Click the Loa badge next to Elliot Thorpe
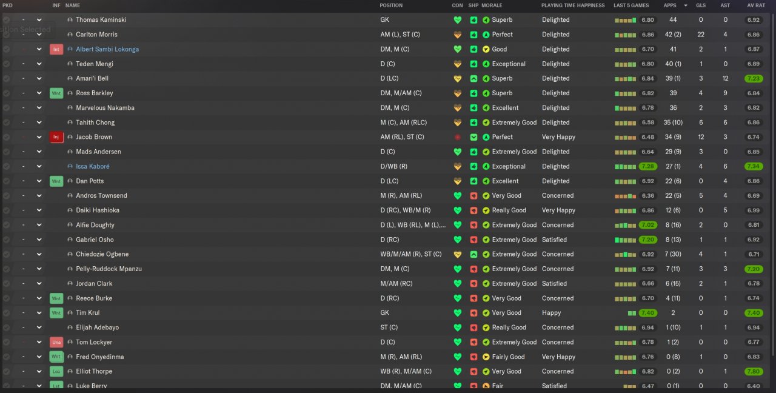776x393 pixels. pyautogui.click(x=56, y=371)
